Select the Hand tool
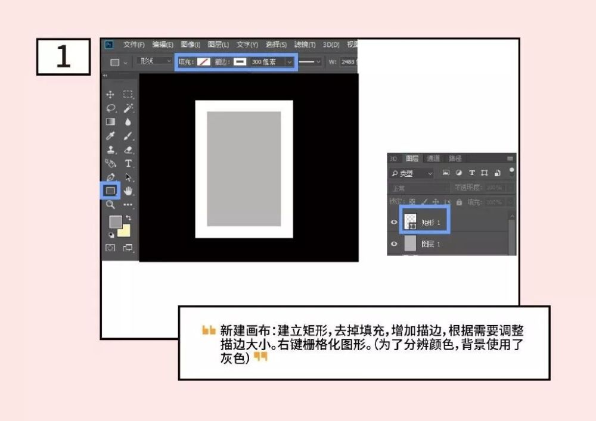The image size is (596, 421). click(128, 191)
